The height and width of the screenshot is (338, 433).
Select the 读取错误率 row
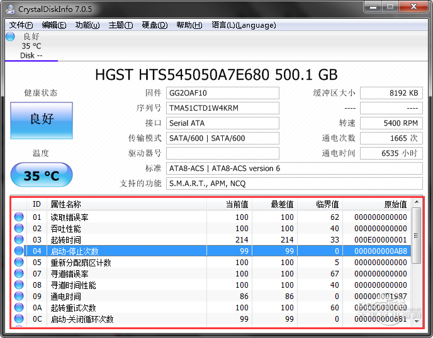pos(211,217)
